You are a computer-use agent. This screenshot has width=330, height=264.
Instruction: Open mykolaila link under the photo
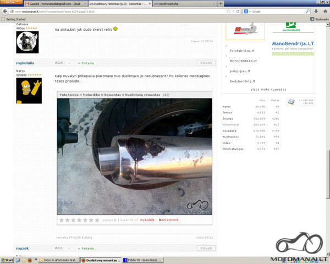[147, 220]
